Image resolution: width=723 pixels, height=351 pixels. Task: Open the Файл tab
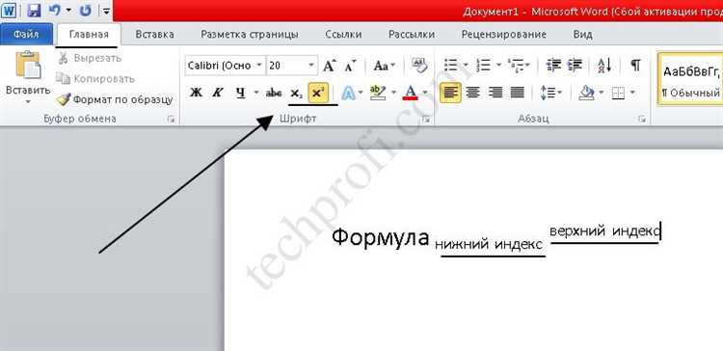[26, 35]
